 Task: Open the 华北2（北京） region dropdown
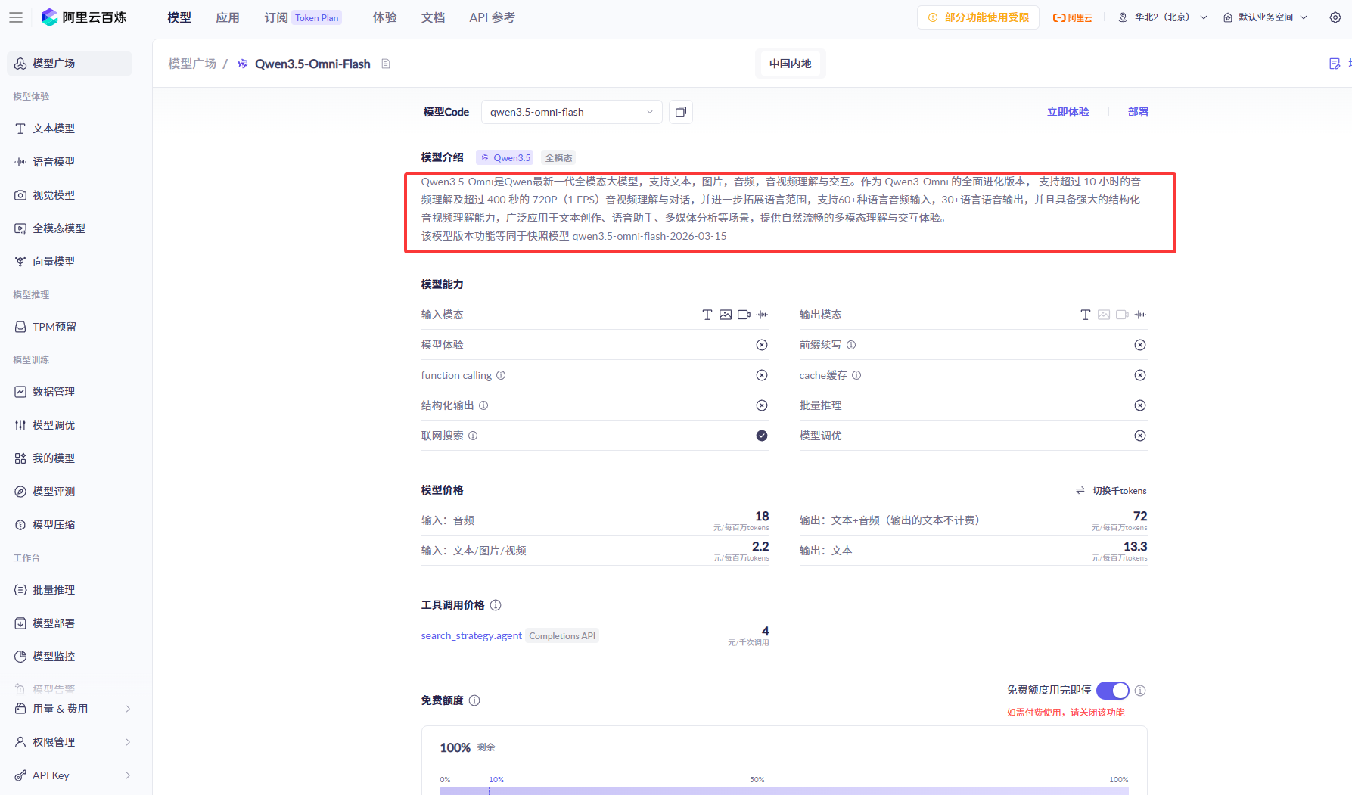[1163, 17]
